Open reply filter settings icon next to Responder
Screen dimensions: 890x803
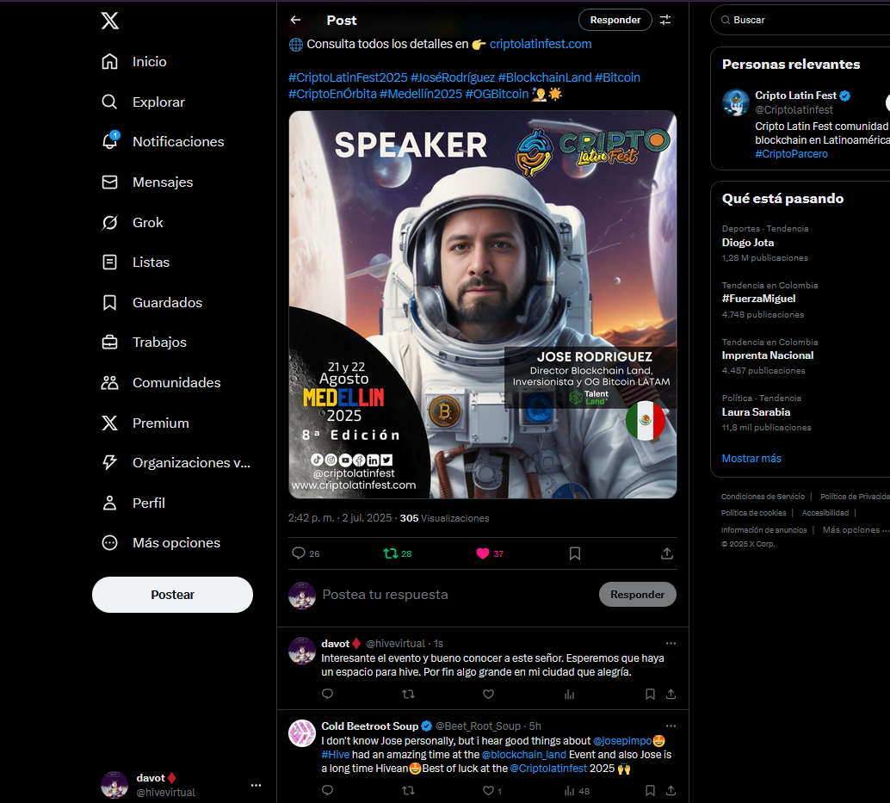click(x=665, y=20)
